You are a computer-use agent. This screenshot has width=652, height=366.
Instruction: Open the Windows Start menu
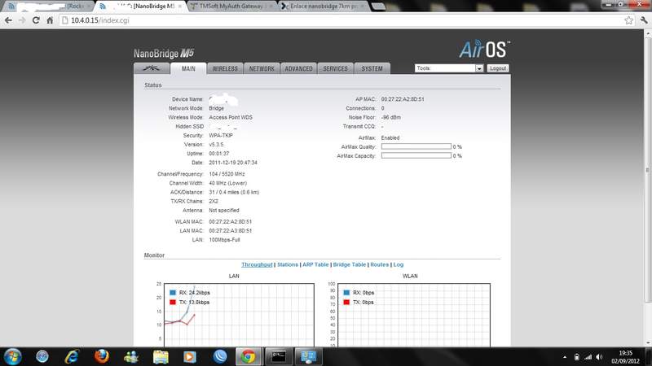(x=12, y=356)
